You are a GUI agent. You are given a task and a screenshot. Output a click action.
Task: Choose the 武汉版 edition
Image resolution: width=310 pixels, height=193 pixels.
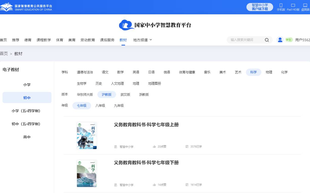(x=125, y=94)
